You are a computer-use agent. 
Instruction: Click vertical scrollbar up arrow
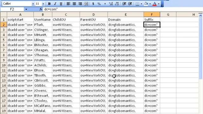200,16
